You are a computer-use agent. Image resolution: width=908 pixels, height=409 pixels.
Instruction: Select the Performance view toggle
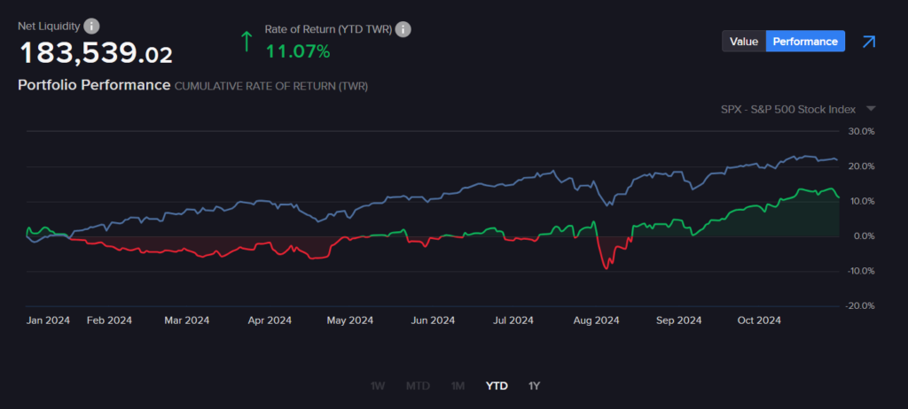tap(805, 42)
